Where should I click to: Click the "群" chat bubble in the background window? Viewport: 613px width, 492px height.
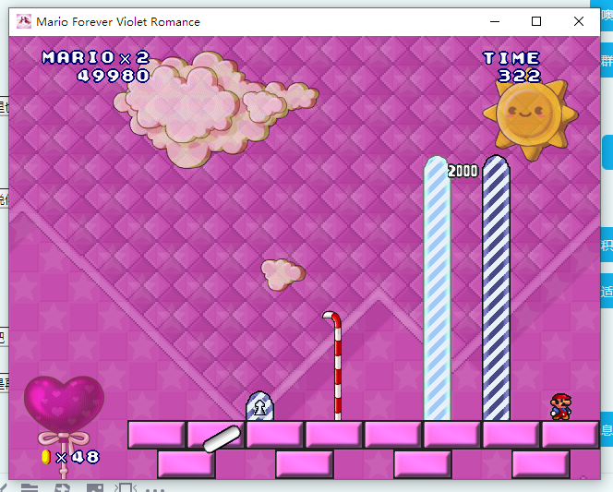(x=607, y=61)
